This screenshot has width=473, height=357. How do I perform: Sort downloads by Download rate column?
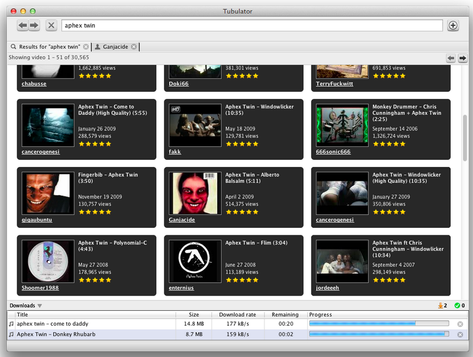[238, 315]
